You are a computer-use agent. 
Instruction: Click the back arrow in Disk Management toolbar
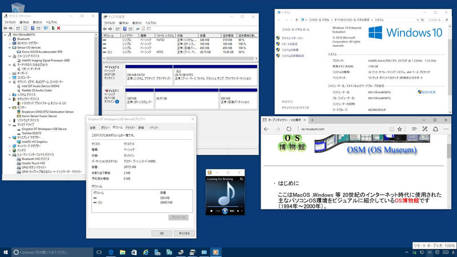click(x=105, y=29)
